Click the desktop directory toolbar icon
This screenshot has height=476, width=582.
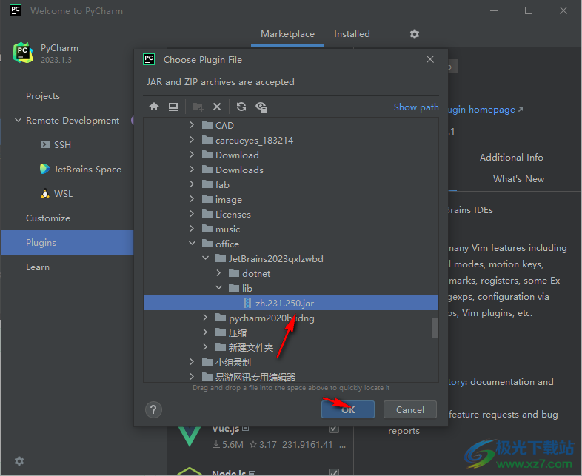point(173,107)
